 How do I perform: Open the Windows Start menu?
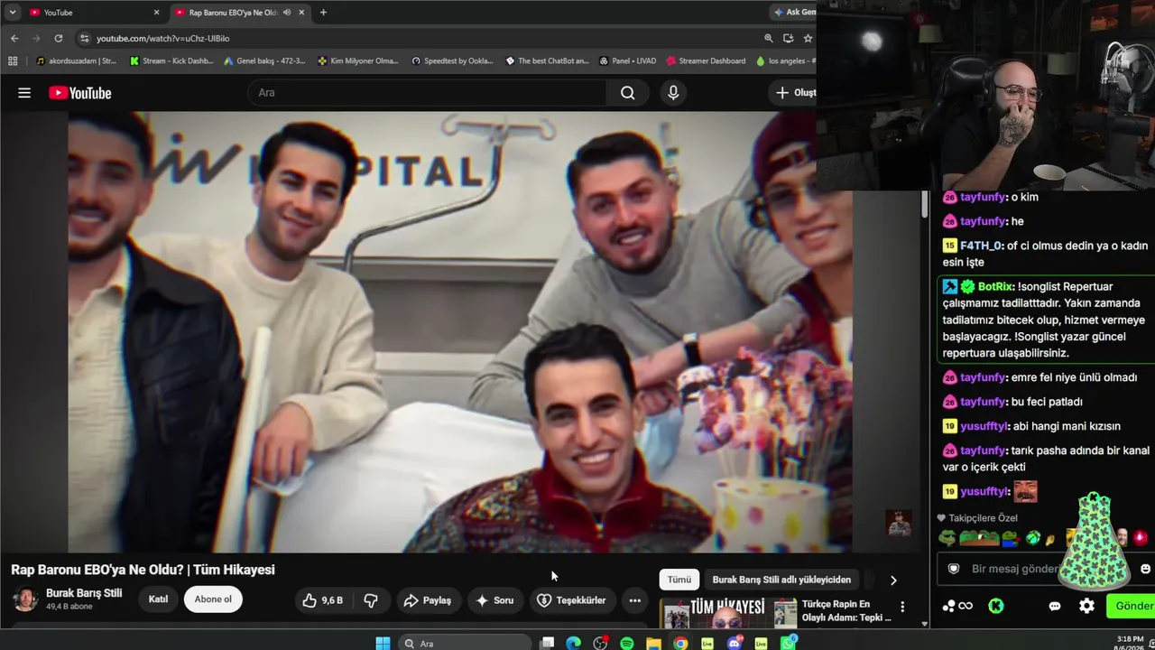(x=383, y=643)
